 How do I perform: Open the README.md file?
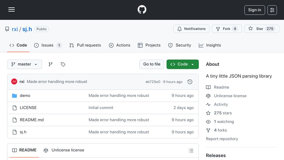click(x=32, y=120)
